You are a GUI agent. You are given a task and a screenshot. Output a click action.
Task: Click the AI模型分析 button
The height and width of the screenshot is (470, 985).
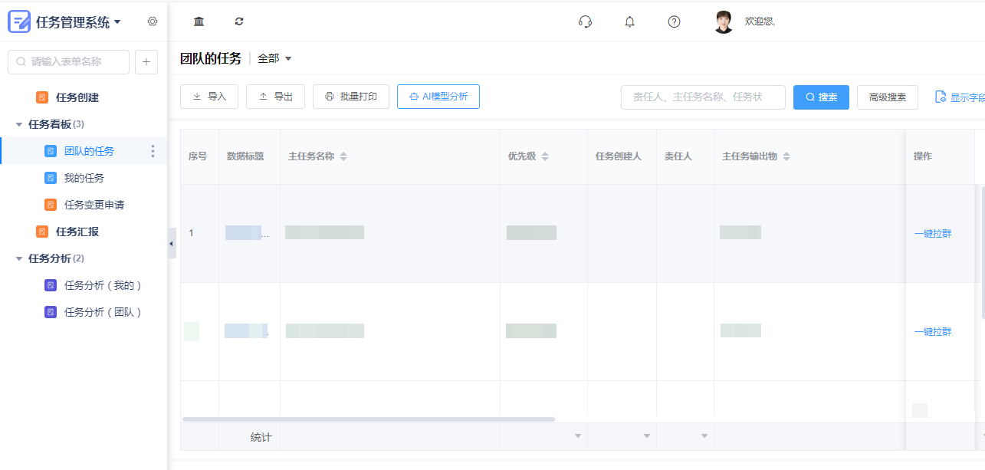click(x=438, y=97)
